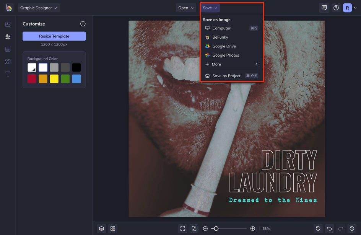Click the zoom in plus icon
Image resolution: width=361 pixels, height=235 pixels.
point(252,228)
